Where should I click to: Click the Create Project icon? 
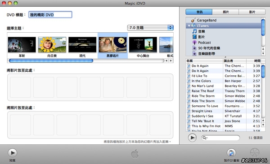(231, 153)
